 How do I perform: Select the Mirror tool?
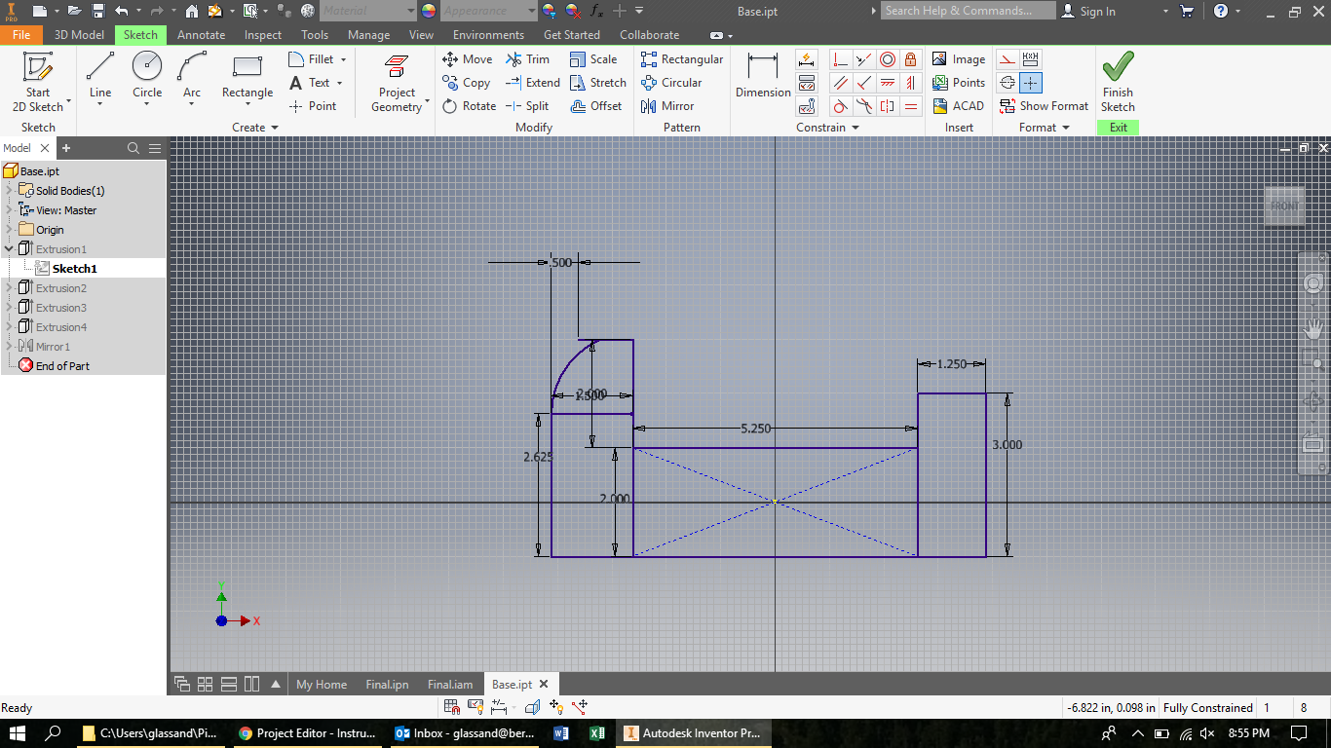point(667,106)
